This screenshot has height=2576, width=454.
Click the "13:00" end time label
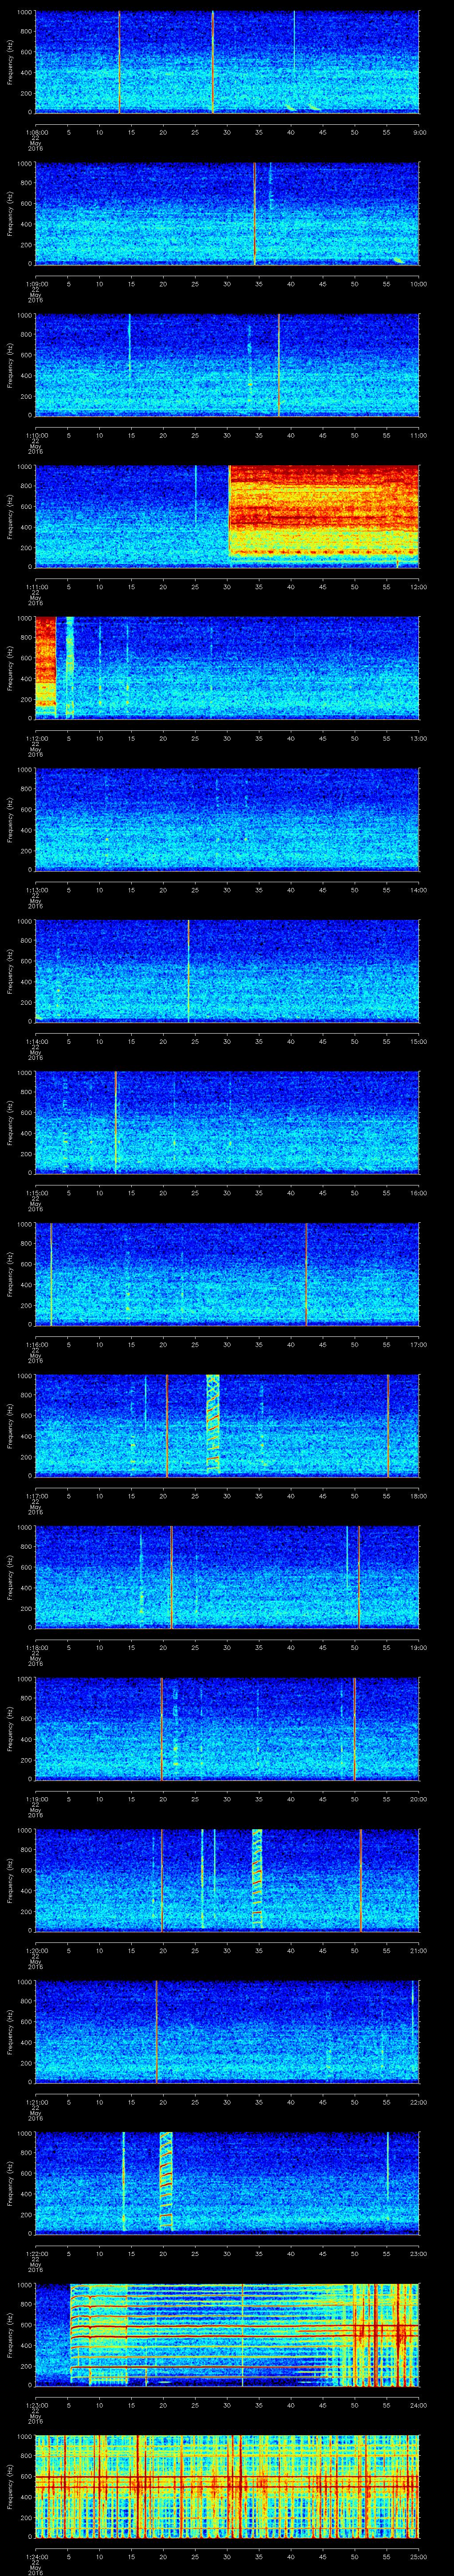click(419, 738)
